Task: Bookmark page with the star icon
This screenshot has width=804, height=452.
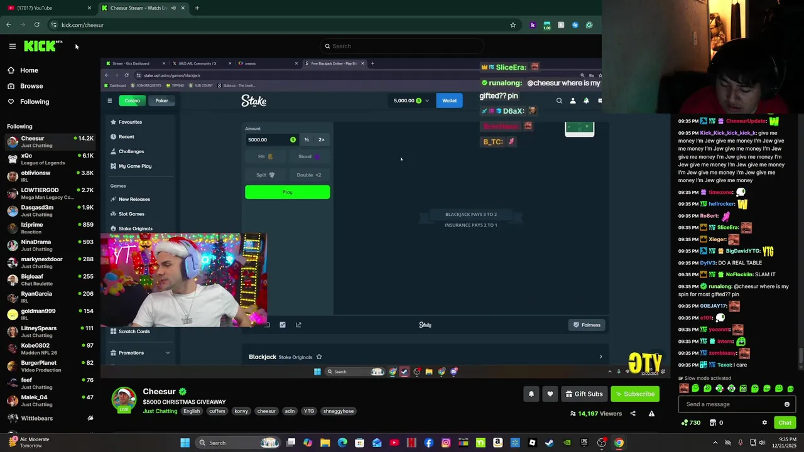Action: click(x=513, y=25)
